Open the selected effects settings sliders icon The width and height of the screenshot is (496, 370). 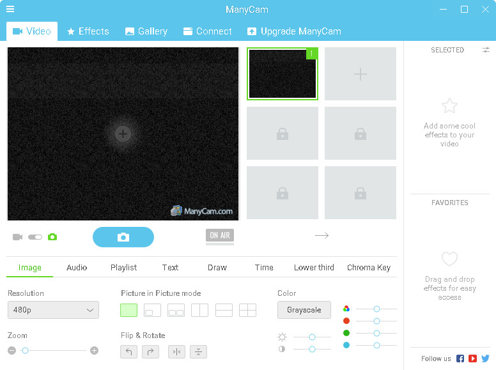486,50
